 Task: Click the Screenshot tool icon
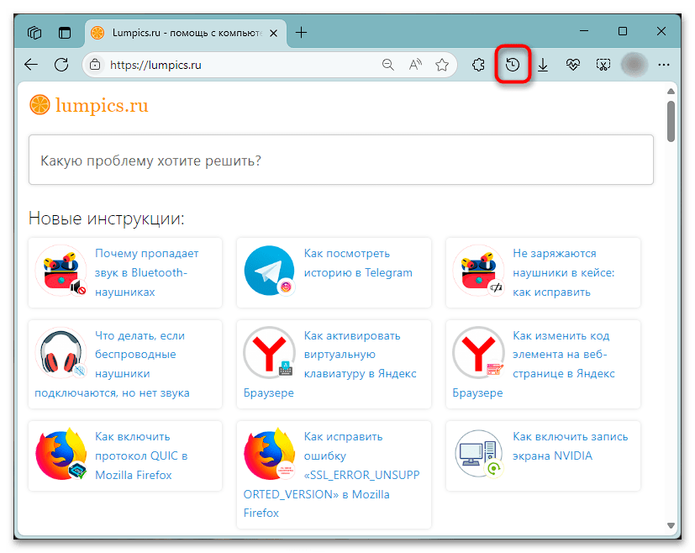tap(603, 65)
